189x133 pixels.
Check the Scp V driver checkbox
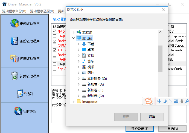55,69
